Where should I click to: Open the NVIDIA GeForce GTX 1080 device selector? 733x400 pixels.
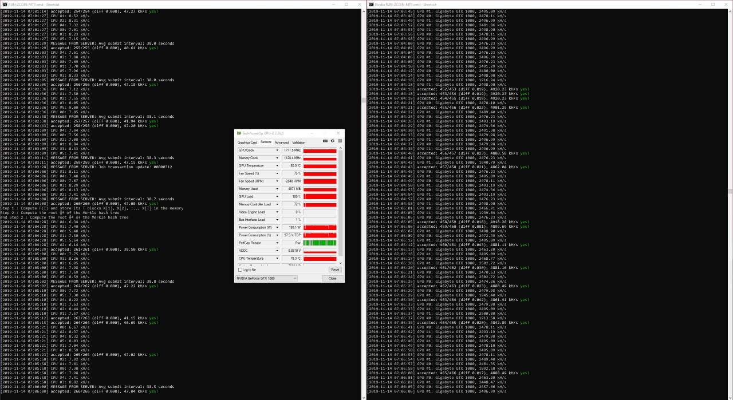266,278
